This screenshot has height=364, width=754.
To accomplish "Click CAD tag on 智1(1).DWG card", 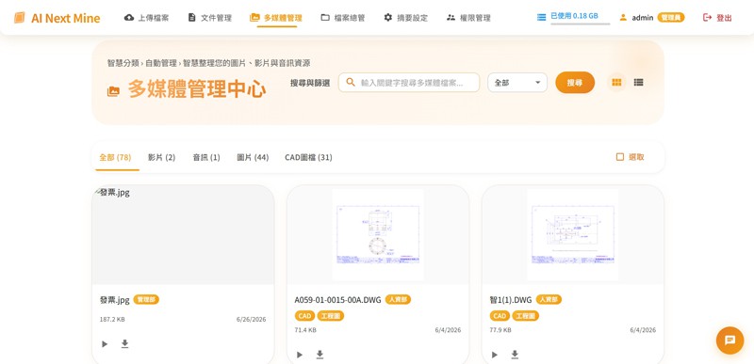I will 500,316.
